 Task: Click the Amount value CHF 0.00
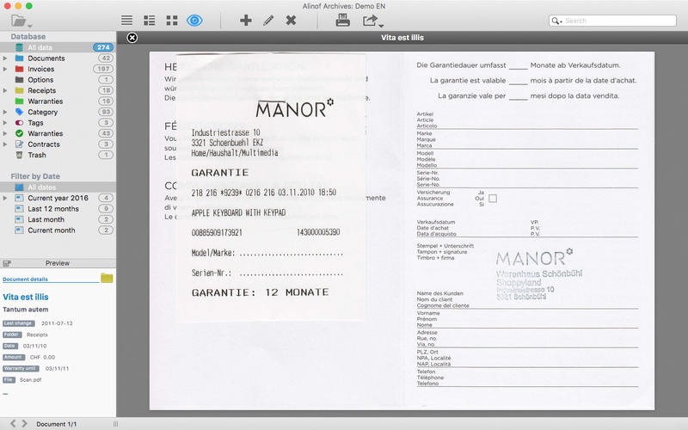(42, 357)
